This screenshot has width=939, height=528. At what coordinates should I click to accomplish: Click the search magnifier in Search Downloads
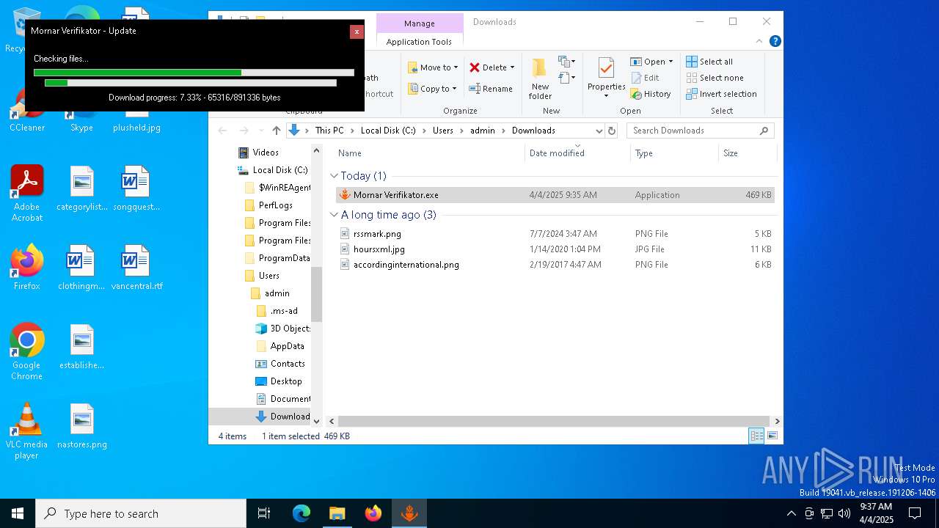tap(764, 131)
